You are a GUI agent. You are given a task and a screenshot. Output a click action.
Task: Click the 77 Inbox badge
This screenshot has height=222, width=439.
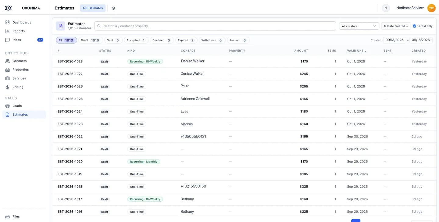tap(40, 40)
